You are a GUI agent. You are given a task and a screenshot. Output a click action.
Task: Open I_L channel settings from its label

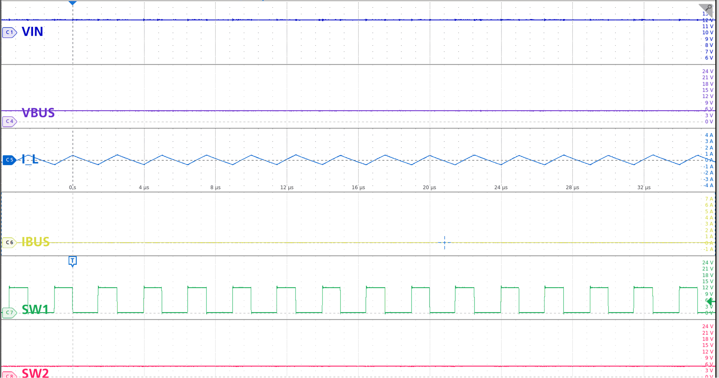(30, 160)
